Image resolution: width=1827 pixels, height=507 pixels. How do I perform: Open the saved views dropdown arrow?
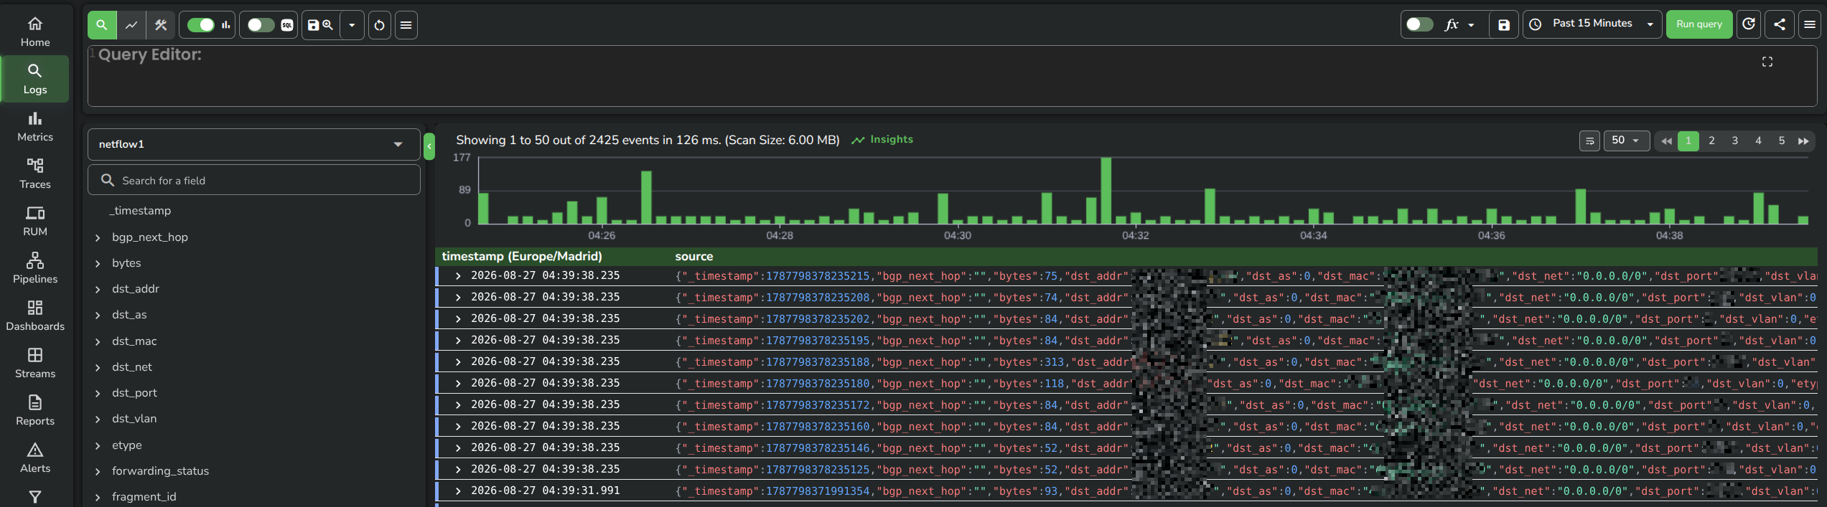point(352,25)
